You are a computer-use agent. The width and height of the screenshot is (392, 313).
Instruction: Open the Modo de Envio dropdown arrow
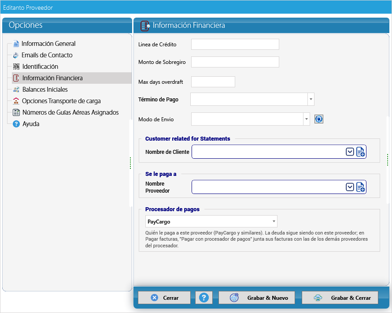pyautogui.click(x=307, y=119)
